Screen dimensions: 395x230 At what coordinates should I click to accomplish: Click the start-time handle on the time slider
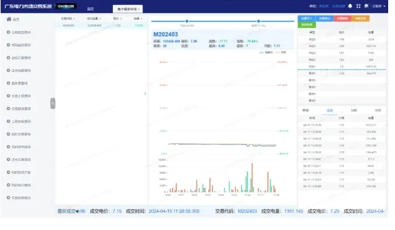[x=187, y=21]
